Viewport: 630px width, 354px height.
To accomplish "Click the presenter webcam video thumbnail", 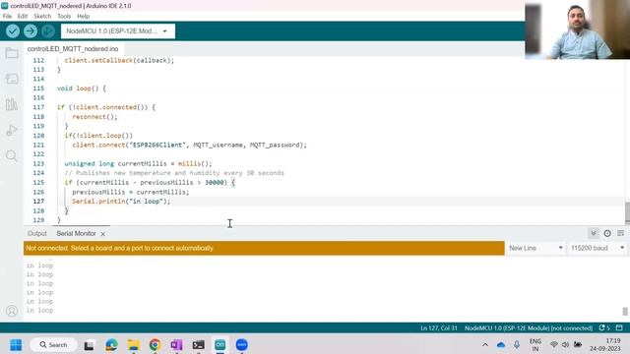I will click(x=578, y=29).
